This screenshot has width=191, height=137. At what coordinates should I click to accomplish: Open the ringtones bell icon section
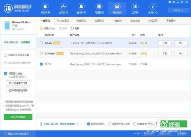click(81, 8)
